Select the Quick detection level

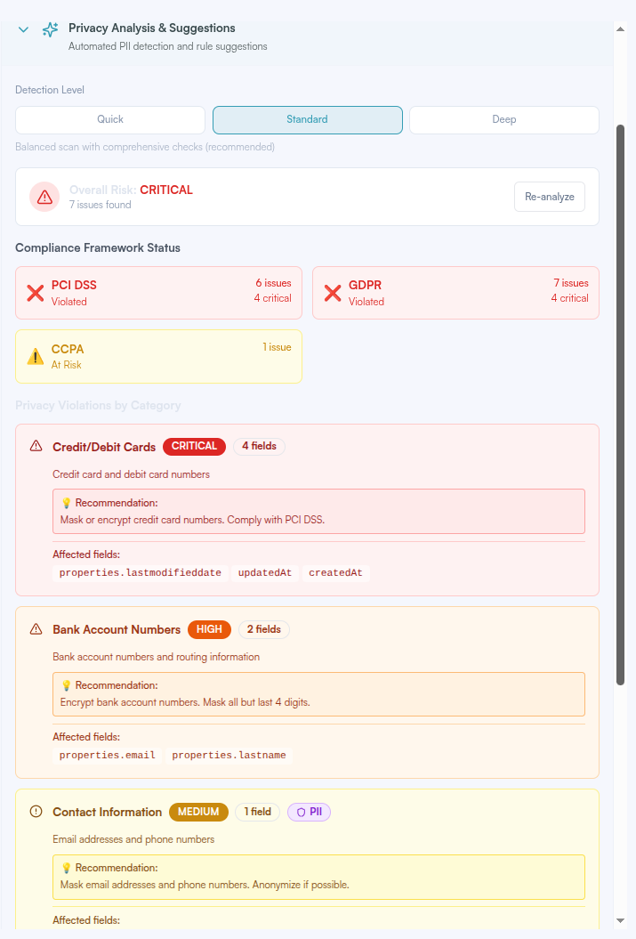click(x=110, y=119)
